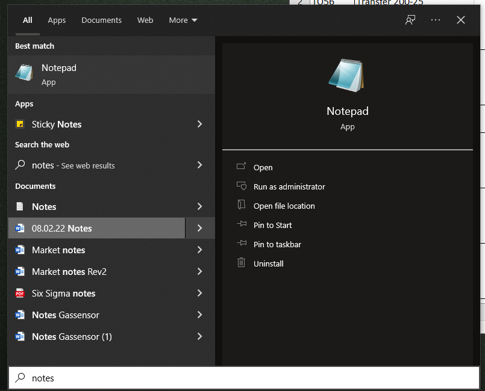Click PDF icon beside Six Sigma notes

pyautogui.click(x=20, y=293)
